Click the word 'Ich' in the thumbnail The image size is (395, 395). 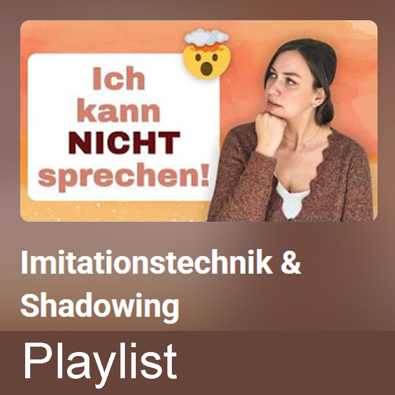pyautogui.click(x=118, y=78)
